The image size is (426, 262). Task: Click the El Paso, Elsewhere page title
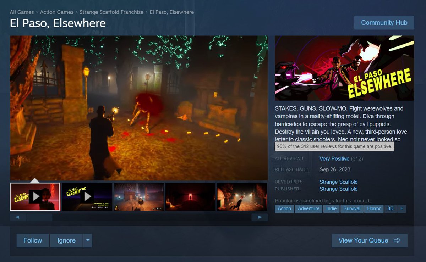(58, 23)
